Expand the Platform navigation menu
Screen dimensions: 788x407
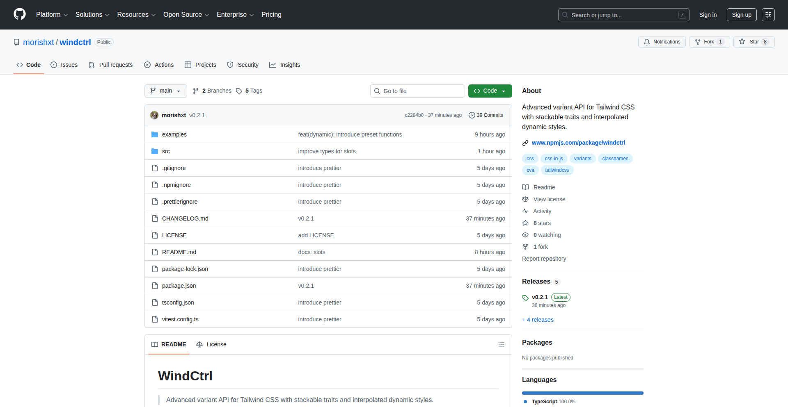click(52, 15)
